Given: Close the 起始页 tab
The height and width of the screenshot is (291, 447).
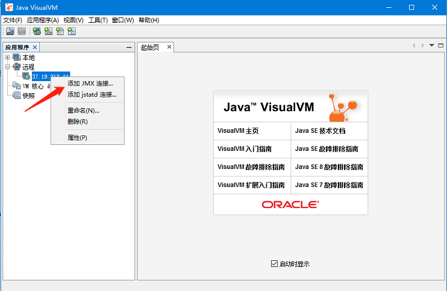Looking at the screenshot, I should 169,47.
